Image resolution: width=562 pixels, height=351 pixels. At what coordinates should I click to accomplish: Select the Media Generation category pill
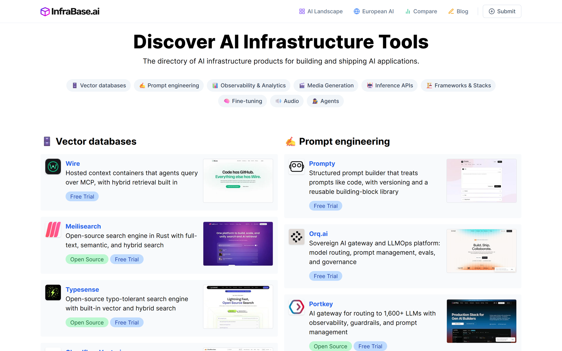(326, 85)
